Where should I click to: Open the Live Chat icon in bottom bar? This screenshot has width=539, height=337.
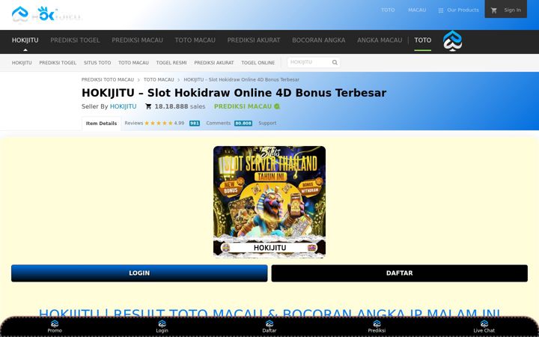coord(484,324)
